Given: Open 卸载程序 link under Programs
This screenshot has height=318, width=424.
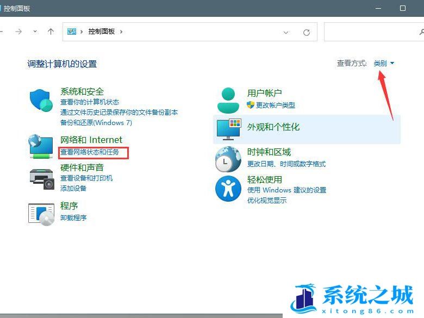Looking at the screenshot, I should pyautogui.click(x=73, y=218).
